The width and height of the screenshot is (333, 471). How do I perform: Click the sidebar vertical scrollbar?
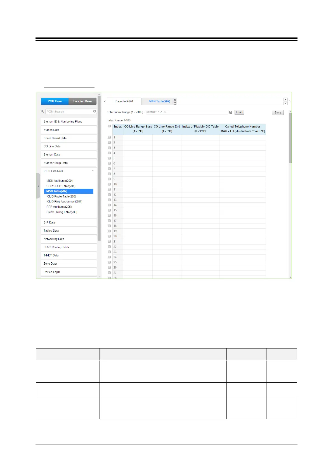(99, 168)
